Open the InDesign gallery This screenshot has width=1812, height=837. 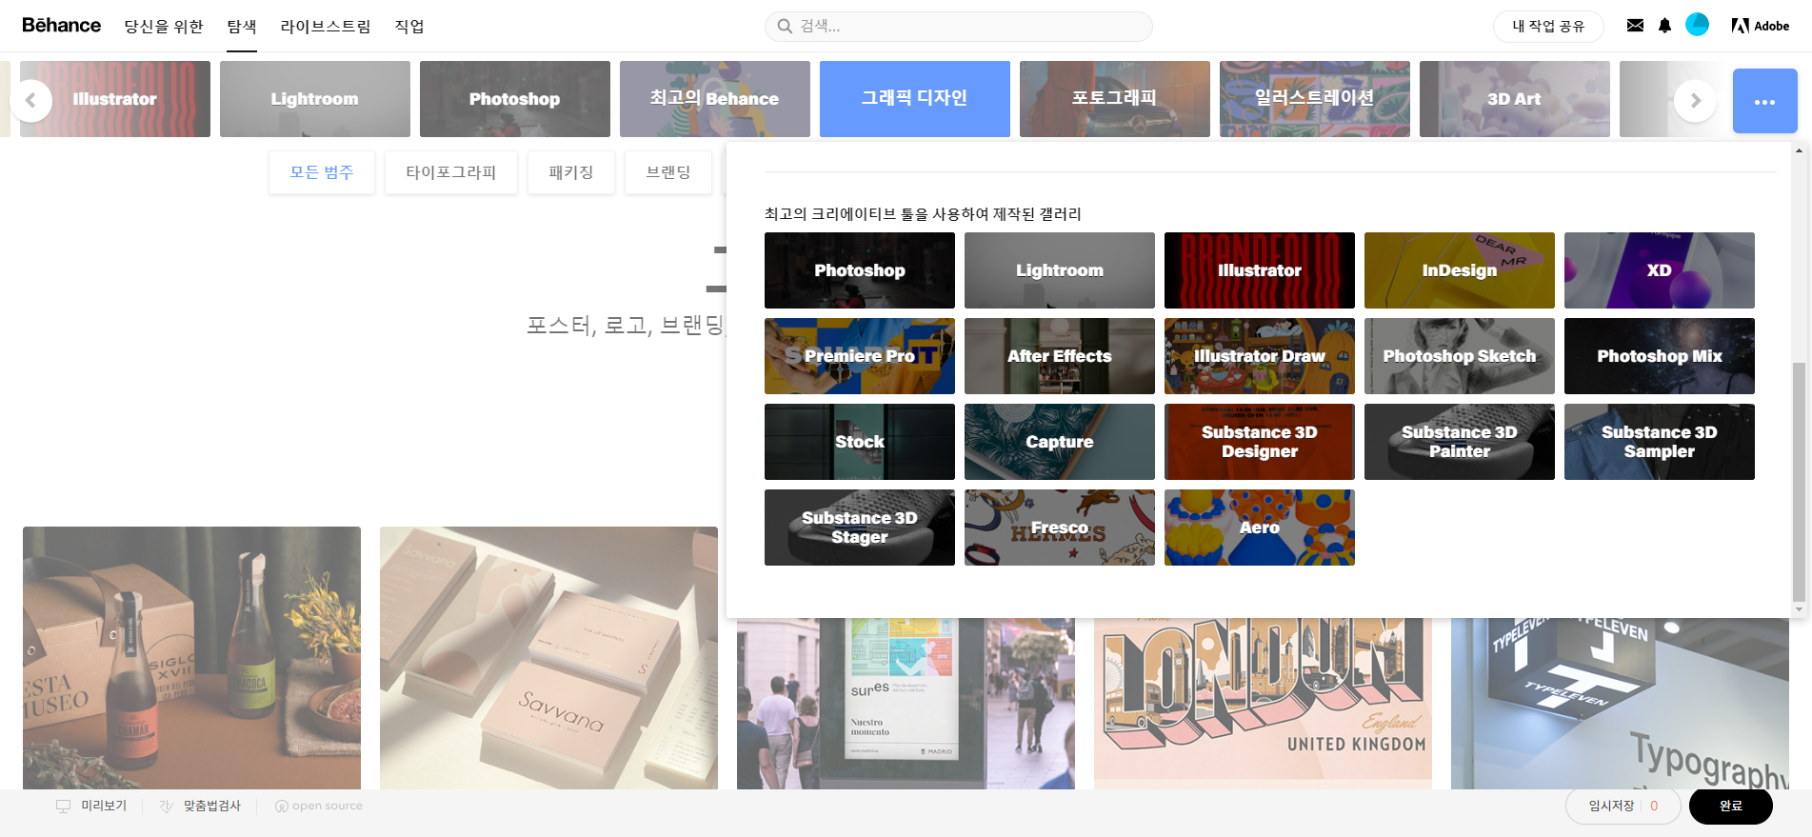tap(1460, 270)
